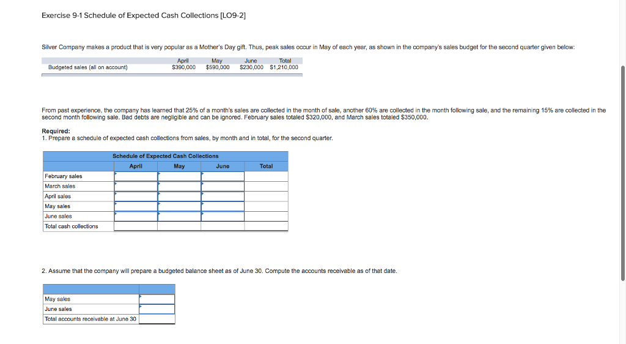
Task: Click Total cash collections April cell
Action: click(136, 226)
